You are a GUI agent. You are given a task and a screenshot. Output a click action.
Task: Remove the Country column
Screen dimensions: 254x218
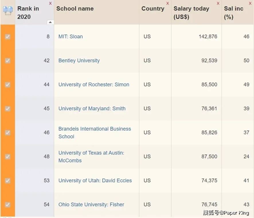(x=168, y=3)
